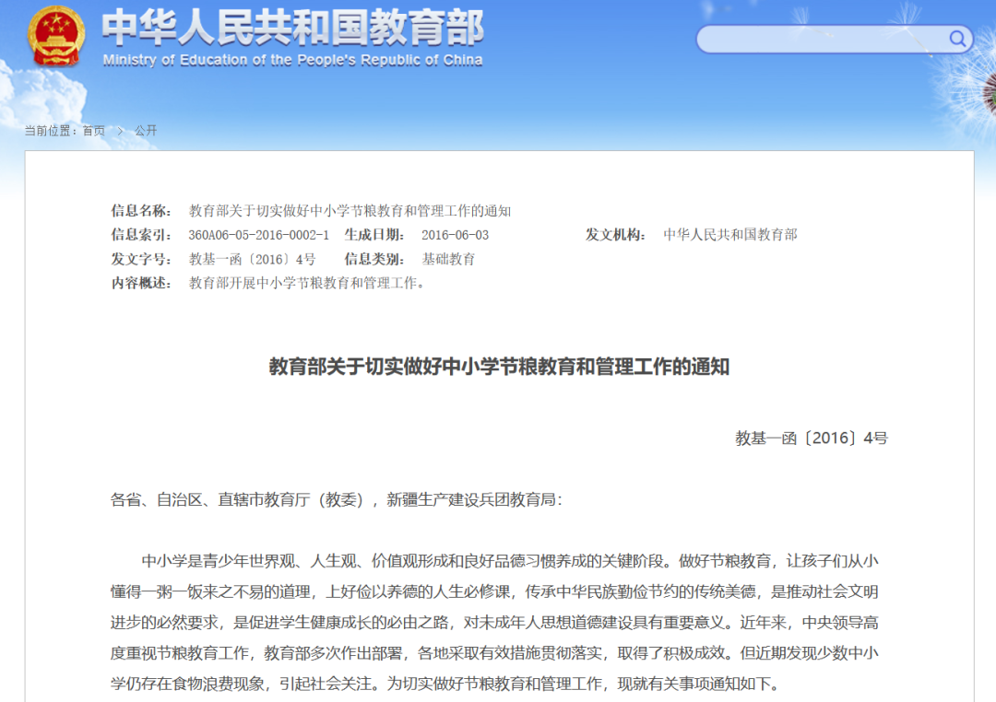996x702 pixels.
Task: Select salutation line 各省、自治区、直辖市教育厅
Action: [336, 499]
